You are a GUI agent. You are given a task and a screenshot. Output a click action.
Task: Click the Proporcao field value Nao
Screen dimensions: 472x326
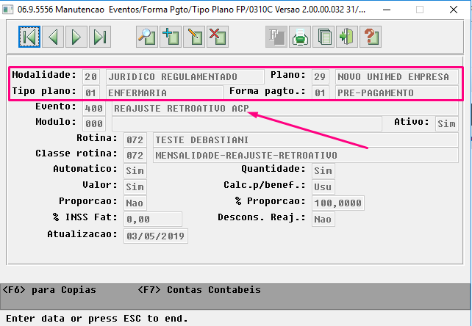pyautogui.click(x=135, y=203)
